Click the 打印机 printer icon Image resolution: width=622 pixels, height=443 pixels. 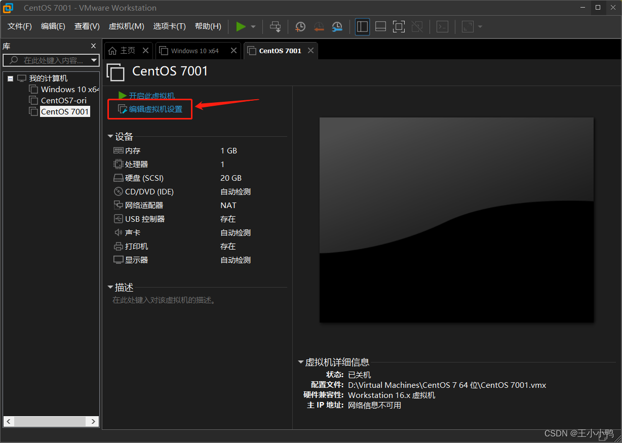(x=118, y=247)
